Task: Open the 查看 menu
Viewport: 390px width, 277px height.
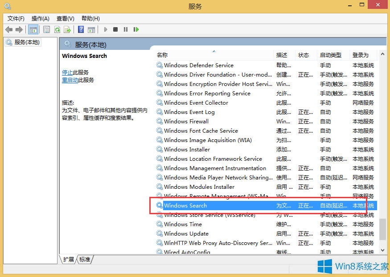Action: pyautogui.click(x=65, y=18)
